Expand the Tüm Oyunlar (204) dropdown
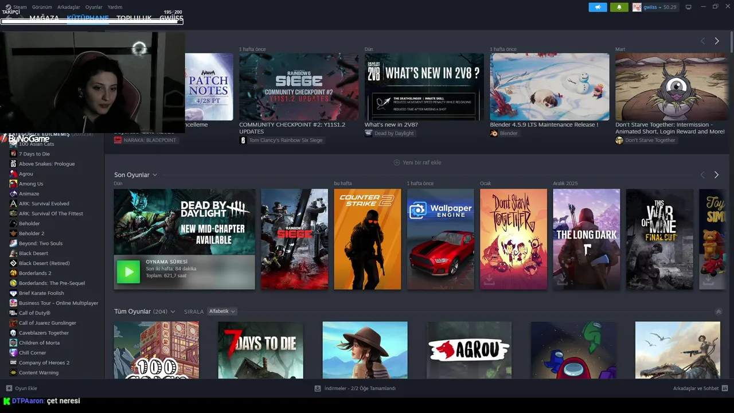The image size is (734, 413). pos(173,311)
